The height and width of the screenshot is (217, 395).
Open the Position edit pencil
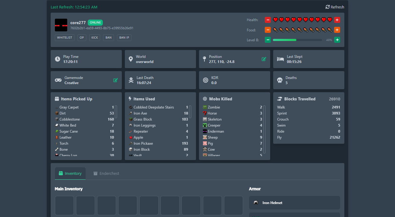(x=264, y=59)
